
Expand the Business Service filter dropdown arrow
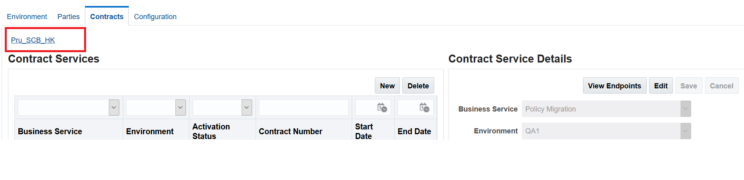114,108
